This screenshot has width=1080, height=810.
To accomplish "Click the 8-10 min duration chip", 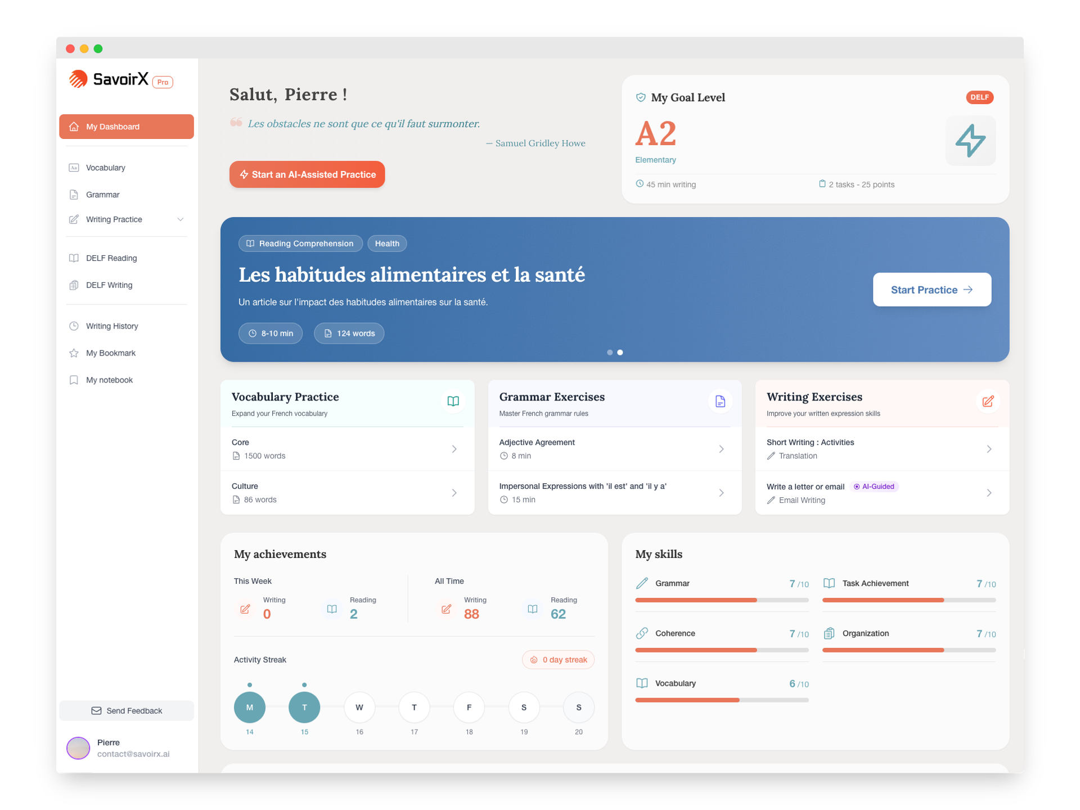I will click(x=271, y=334).
